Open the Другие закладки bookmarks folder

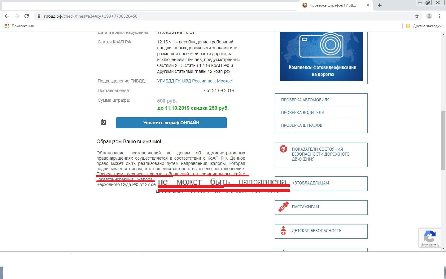(424, 26)
